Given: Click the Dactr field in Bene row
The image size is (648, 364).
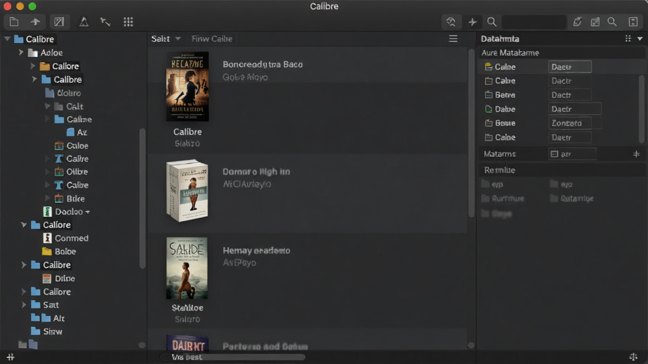Looking at the screenshot, I should click(570, 95).
